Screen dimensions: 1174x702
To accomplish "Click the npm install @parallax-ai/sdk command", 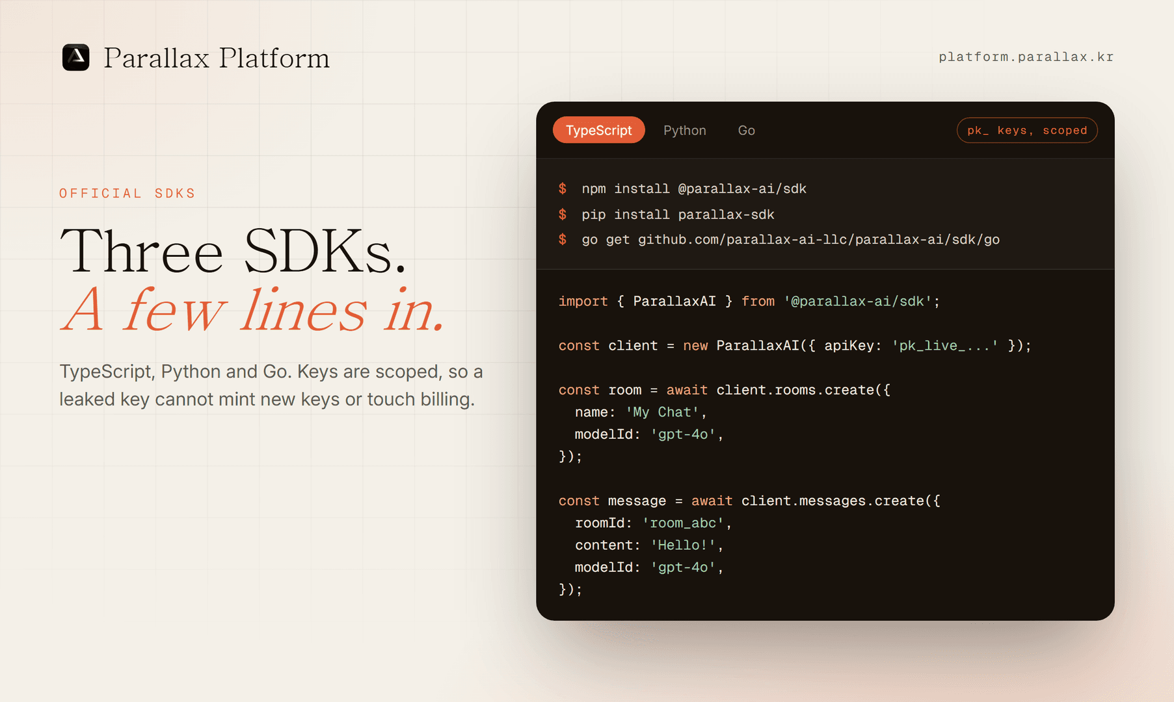I will point(694,188).
